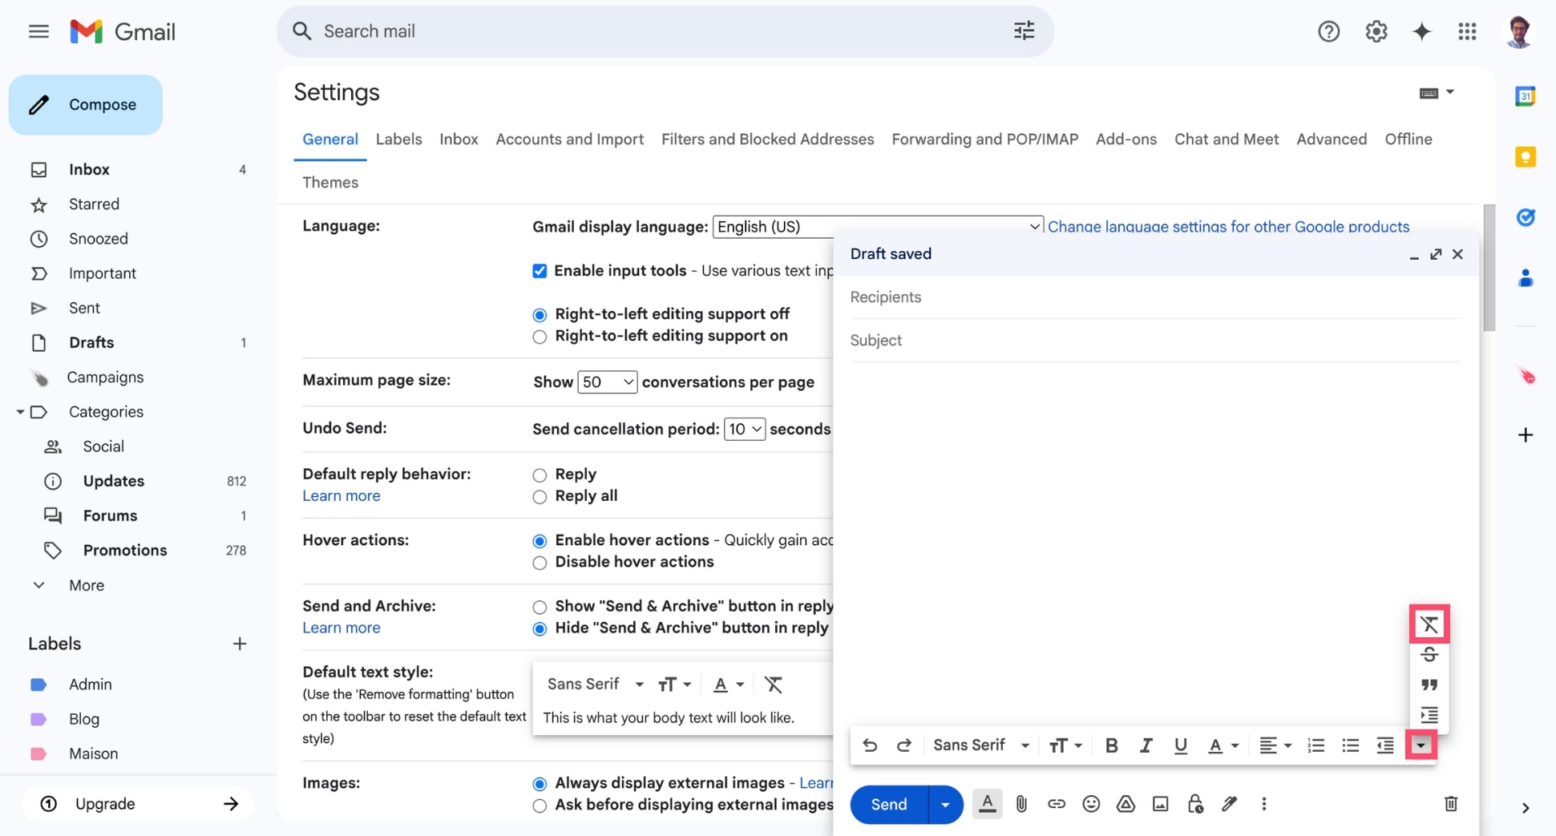Insert a photo into the email
The height and width of the screenshot is (836, 1556).
coord(1160,804)
